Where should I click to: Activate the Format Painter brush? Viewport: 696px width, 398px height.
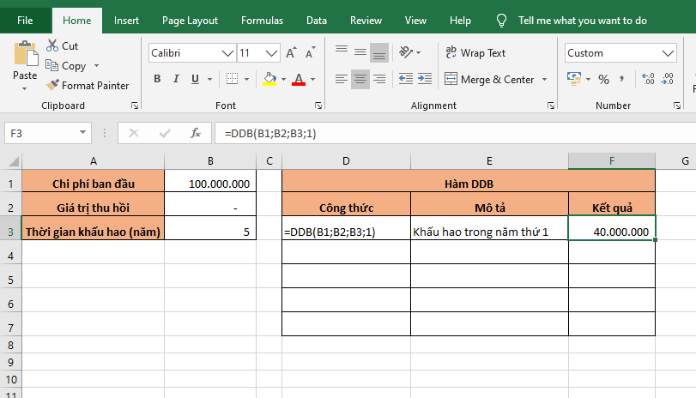52,85
